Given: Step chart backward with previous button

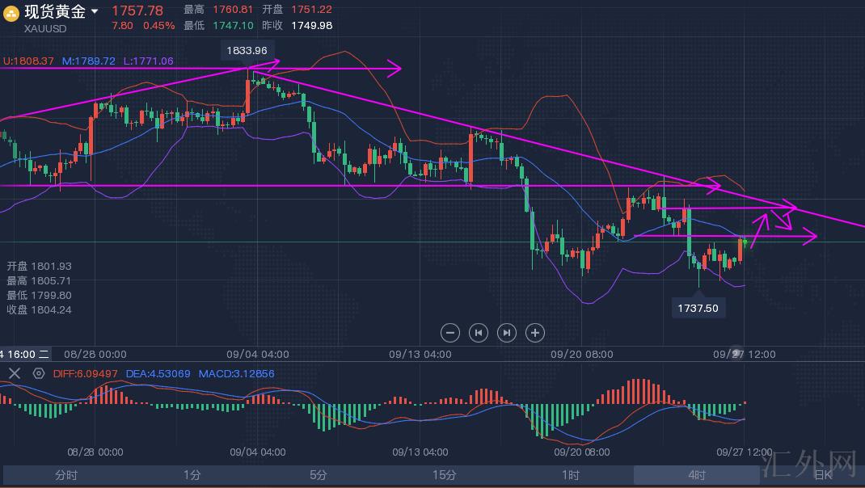Looking at the screenshot, I should point(479,333).
